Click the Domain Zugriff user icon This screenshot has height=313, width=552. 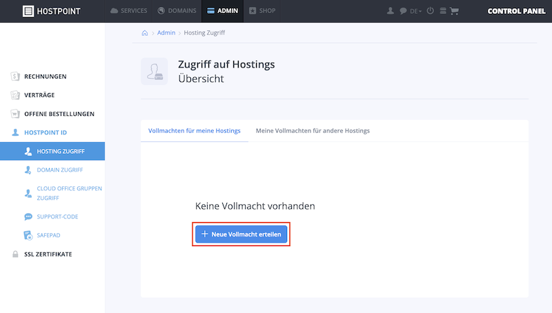pos(28,170)
